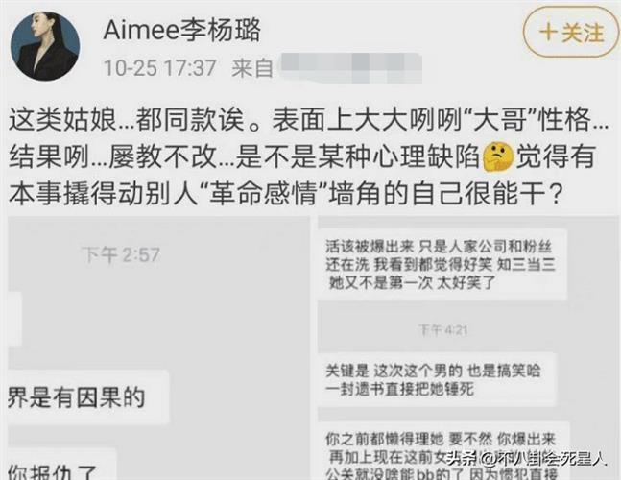
Task: Click the small white bubble at left edge
Action: tap(14, 319)
